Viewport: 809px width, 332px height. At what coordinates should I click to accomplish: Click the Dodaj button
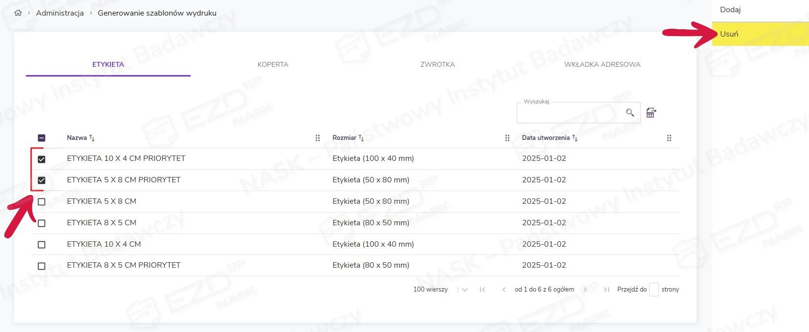[x=730, y=10]
